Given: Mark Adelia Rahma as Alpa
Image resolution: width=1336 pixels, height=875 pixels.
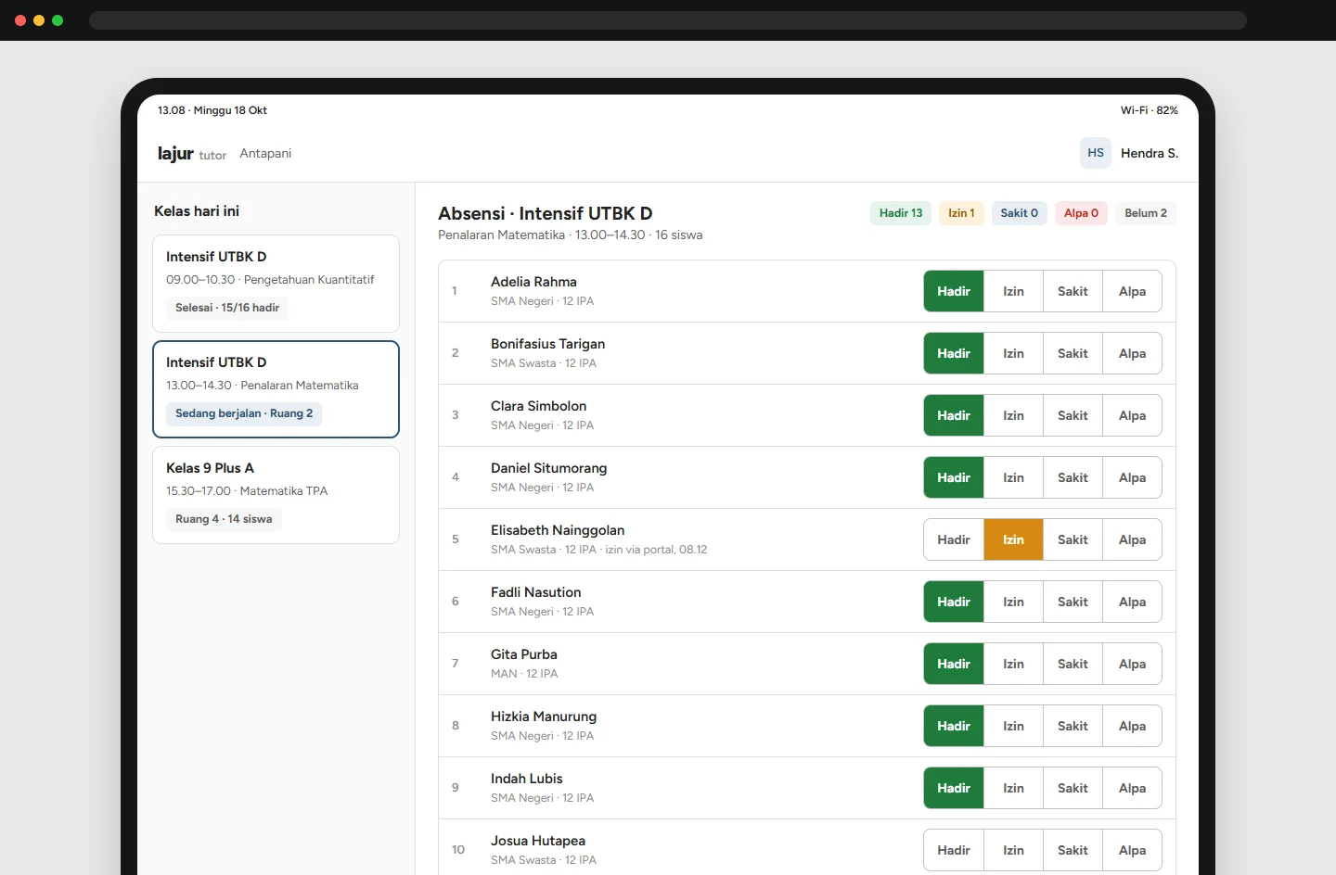Looking at the screenshot, I should click(x=1132, y=291).
